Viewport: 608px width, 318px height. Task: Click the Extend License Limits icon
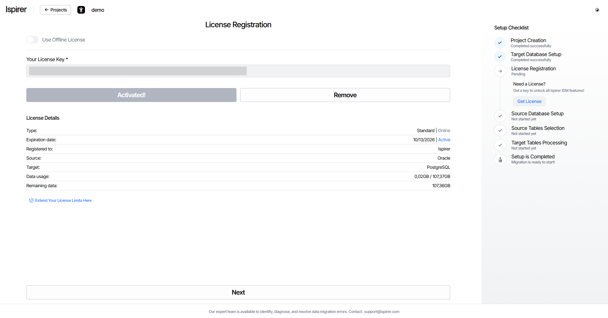click(x=31, y=200)
